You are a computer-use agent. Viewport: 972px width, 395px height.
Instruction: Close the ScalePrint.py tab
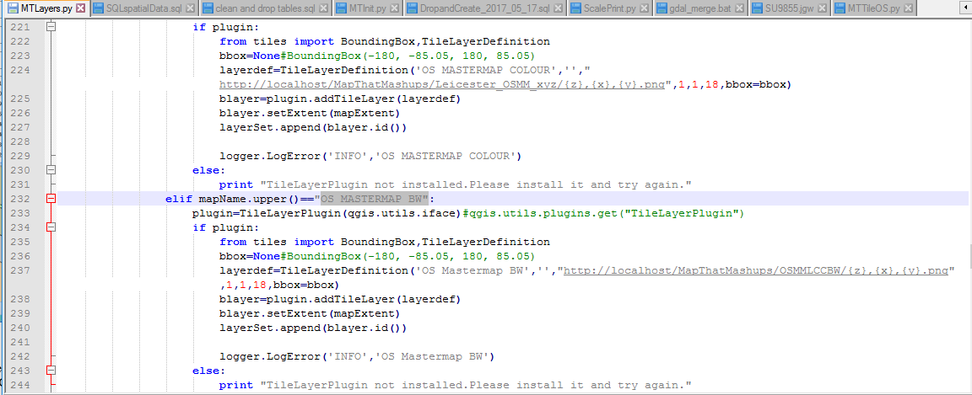pos(645,8)
